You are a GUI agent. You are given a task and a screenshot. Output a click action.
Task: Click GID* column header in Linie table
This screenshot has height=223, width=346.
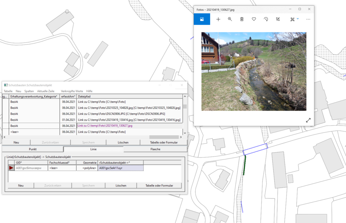coord(31,163)
